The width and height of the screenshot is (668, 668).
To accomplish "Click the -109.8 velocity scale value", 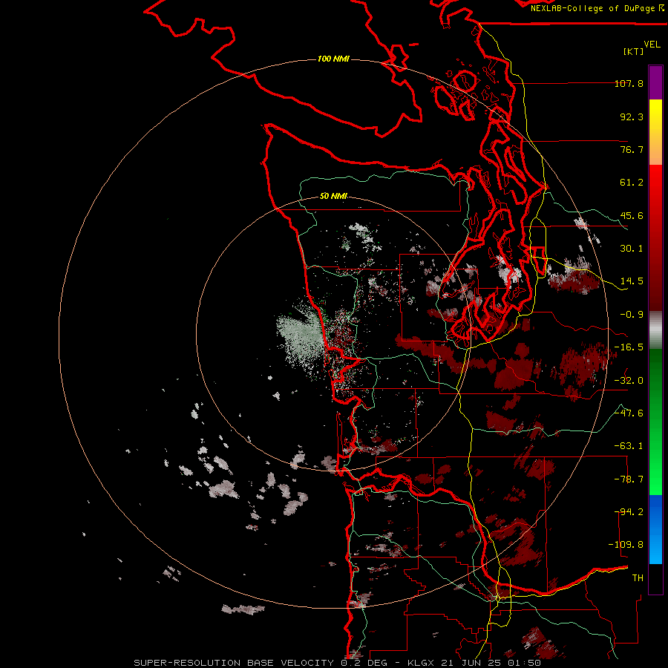I will point(626,545).
